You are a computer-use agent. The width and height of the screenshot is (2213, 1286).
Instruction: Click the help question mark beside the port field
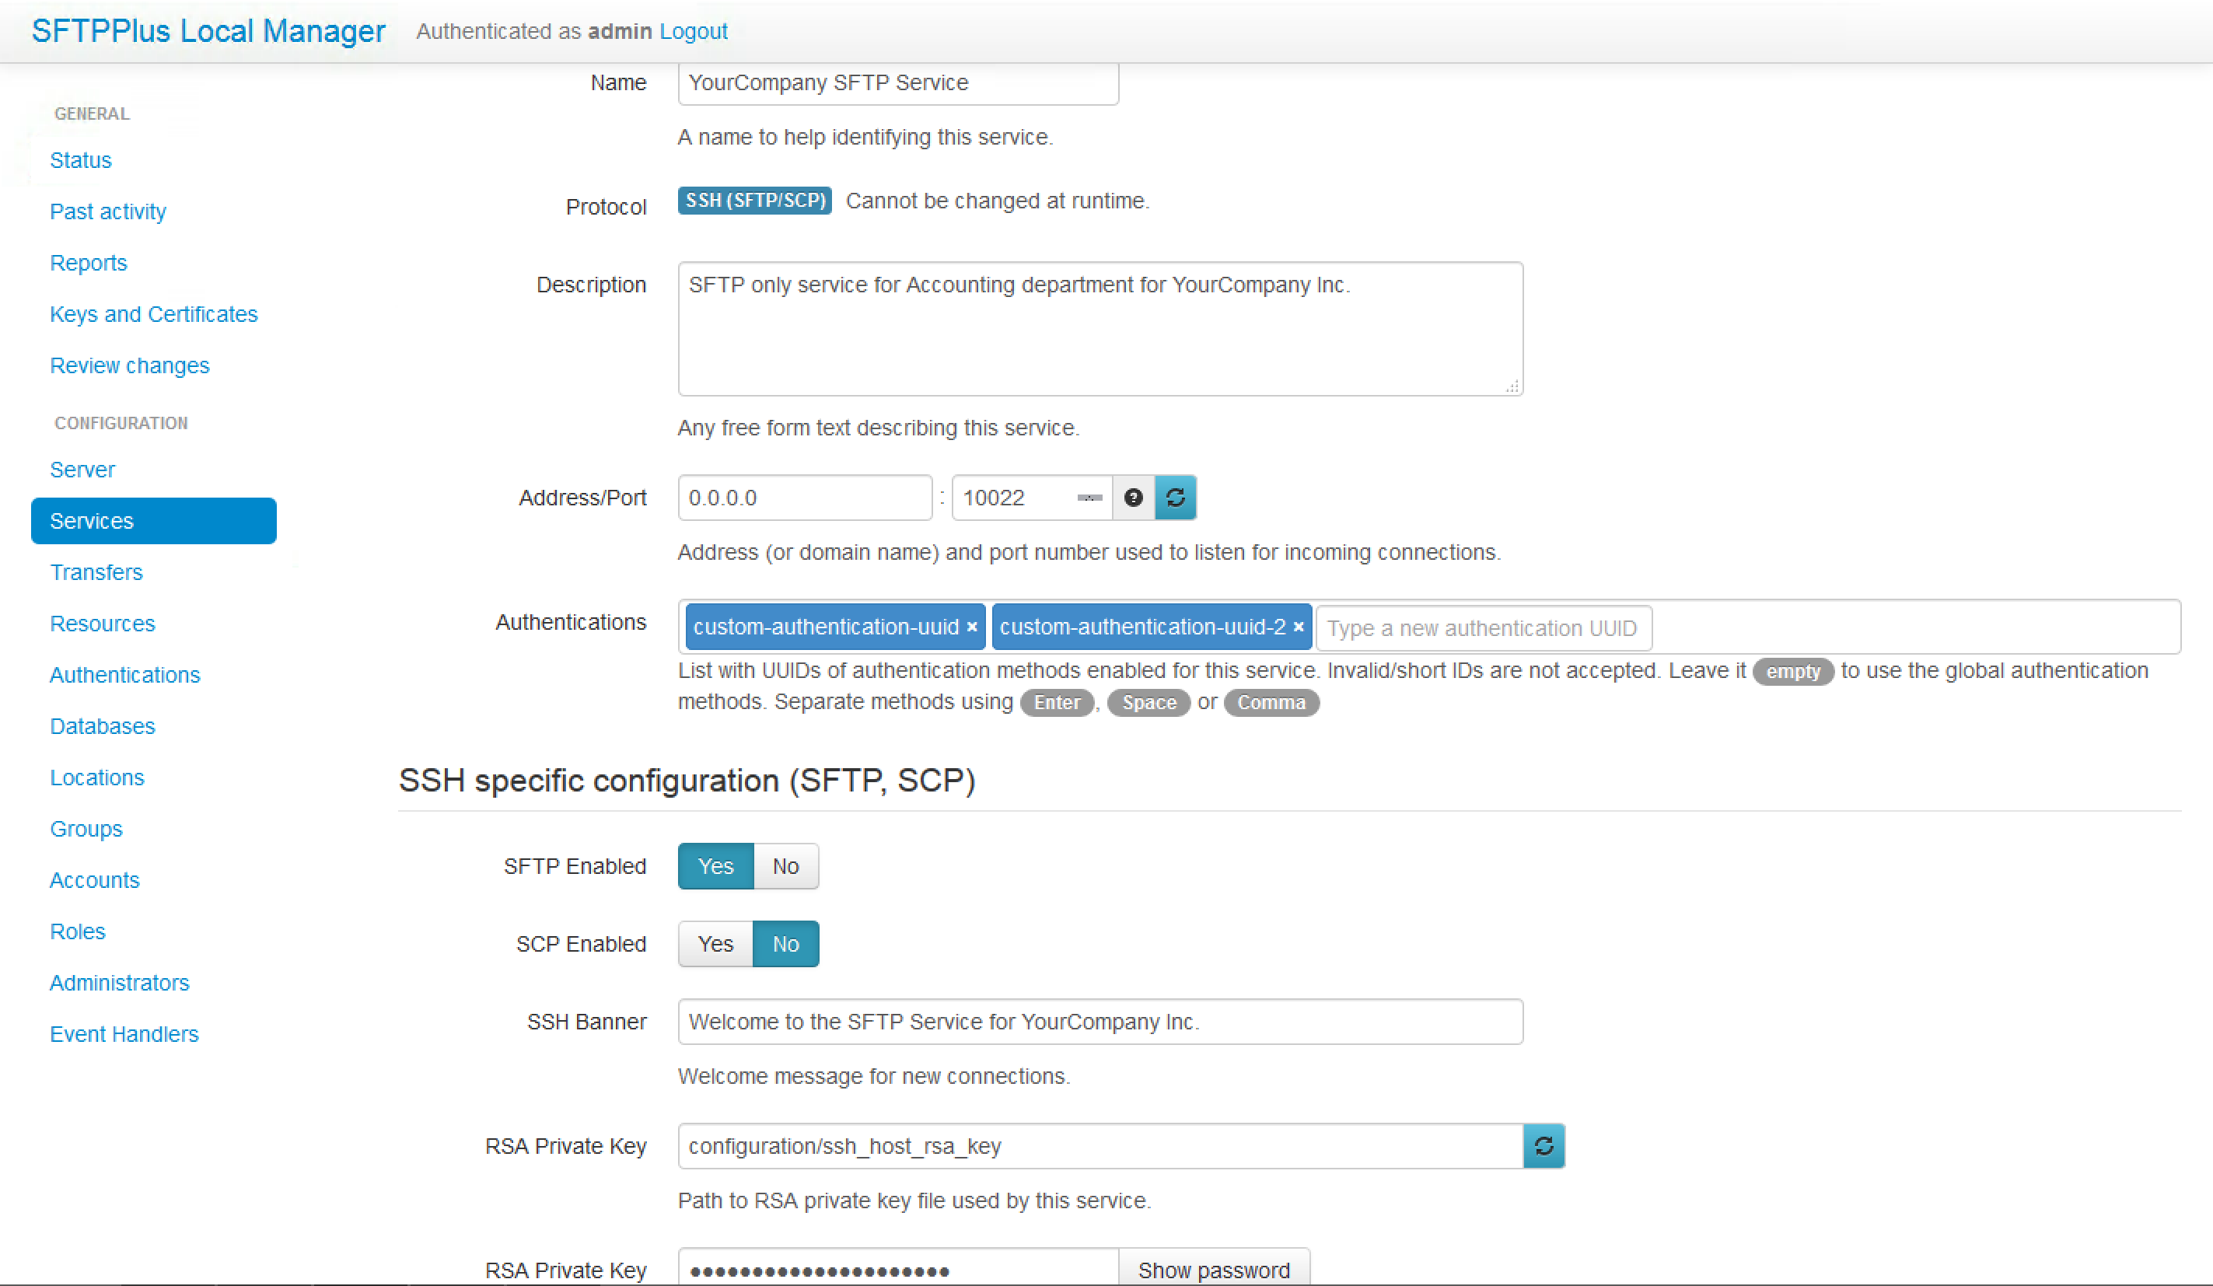click(1133, 497)
